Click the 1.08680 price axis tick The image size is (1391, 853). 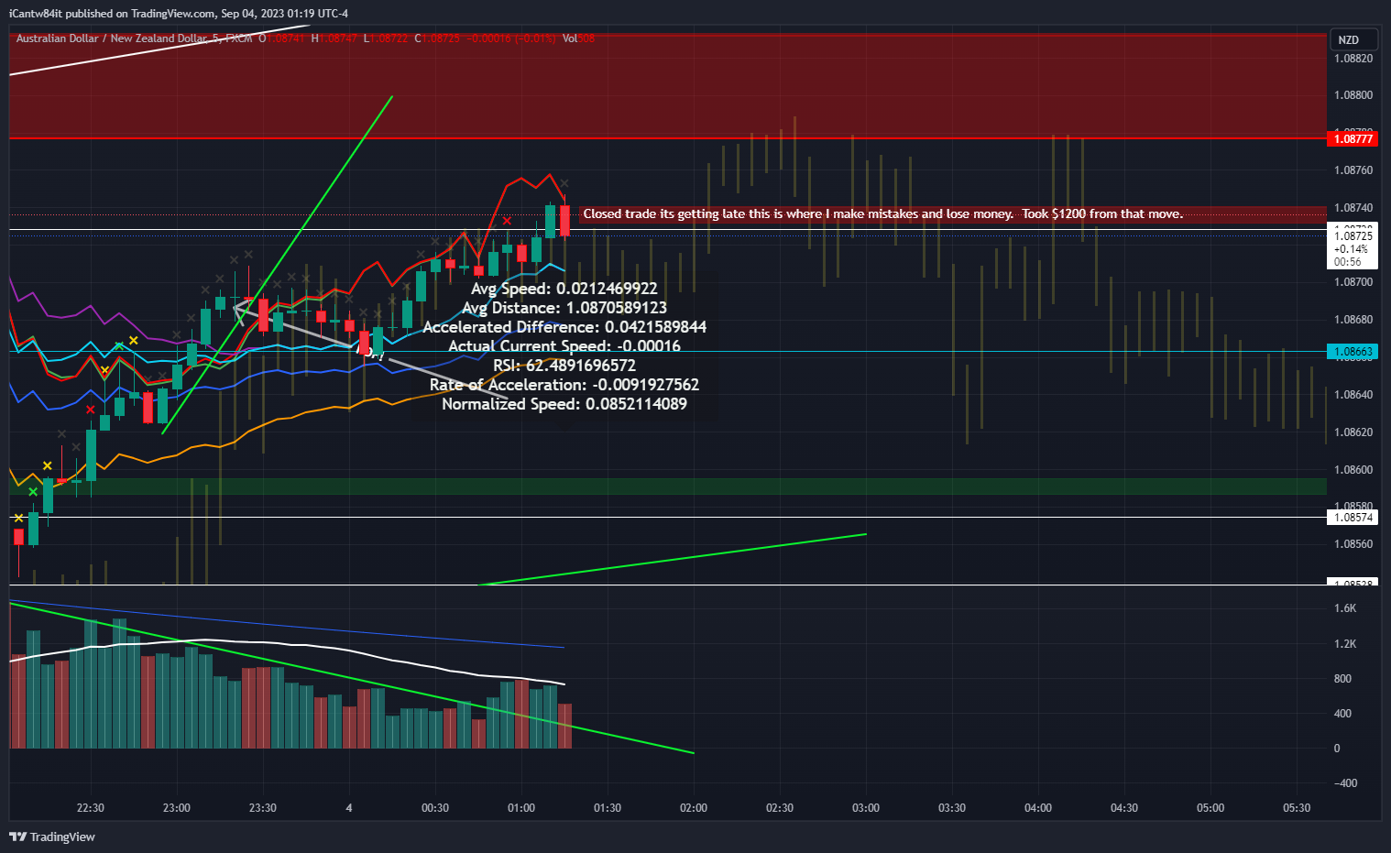1353,320
